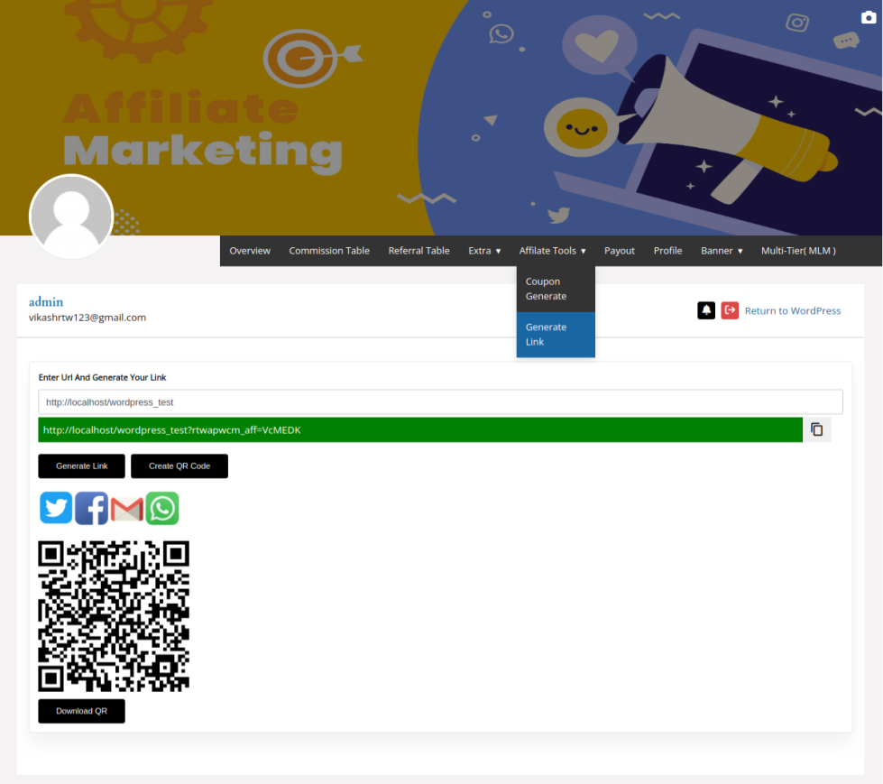883x784 pixels.
Task: Open the Payout page
Action: click(619, 251)
